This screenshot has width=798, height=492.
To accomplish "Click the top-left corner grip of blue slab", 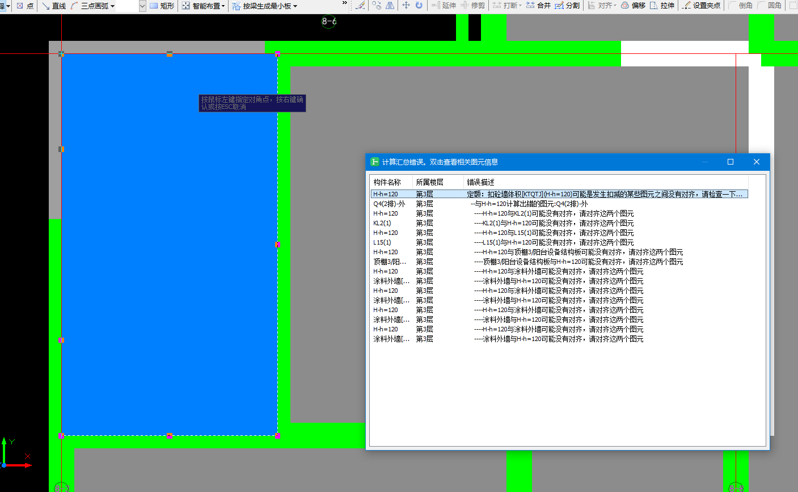I will point(61,54).
